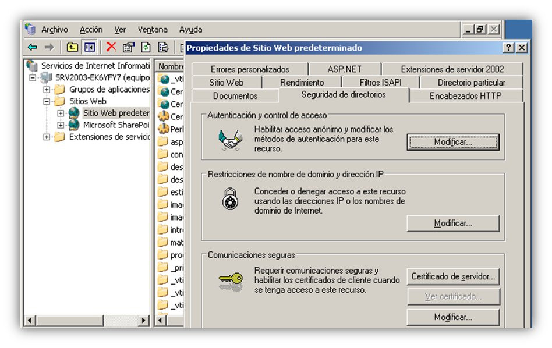
Task: Select Extensiones de servicio in the tree
Action: pyautogui.click(x=109, y=137)
